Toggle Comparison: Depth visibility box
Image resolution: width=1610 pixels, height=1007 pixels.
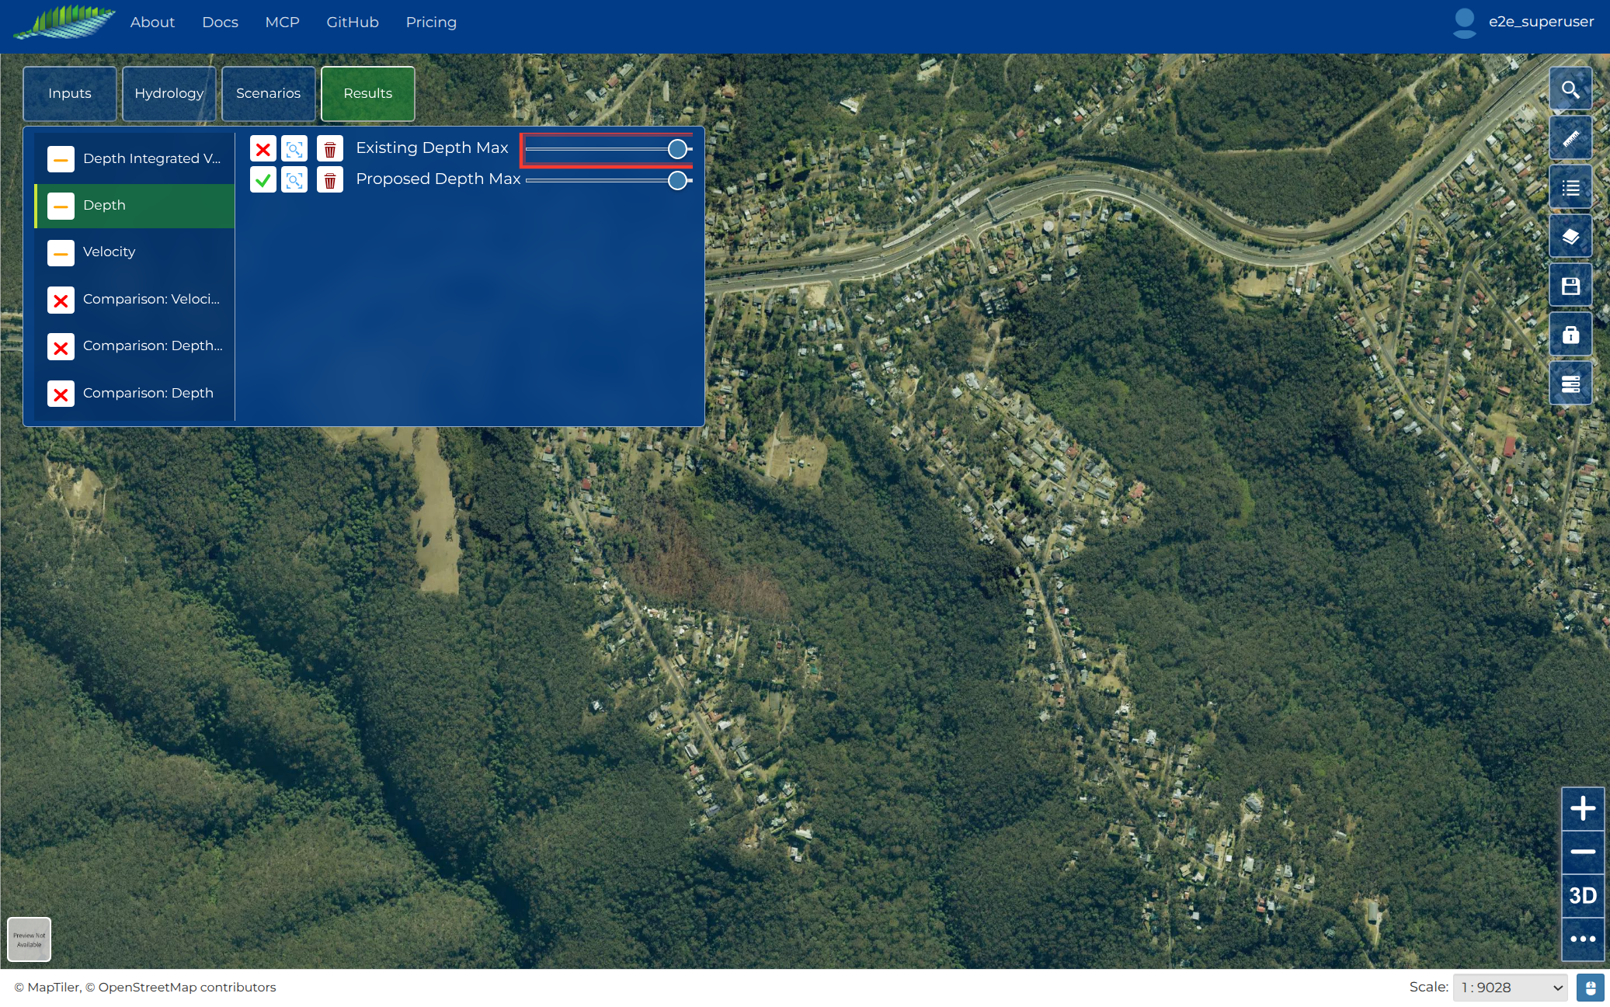(x=61, y=394)
